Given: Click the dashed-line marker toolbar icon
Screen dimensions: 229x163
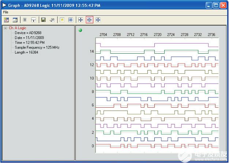Looking at the screenshot, I should 33,20.
